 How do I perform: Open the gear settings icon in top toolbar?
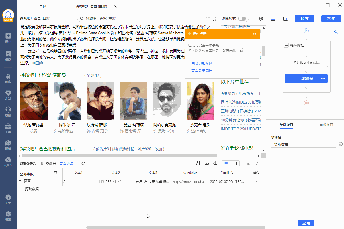coord(261,19)
